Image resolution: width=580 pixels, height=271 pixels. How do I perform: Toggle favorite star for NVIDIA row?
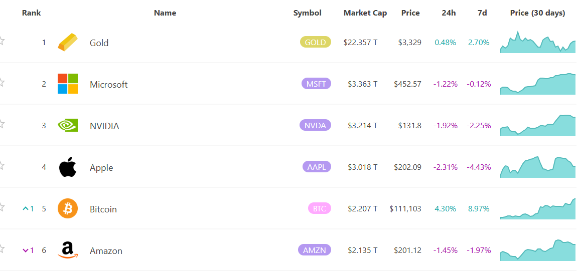pos(2,124)
